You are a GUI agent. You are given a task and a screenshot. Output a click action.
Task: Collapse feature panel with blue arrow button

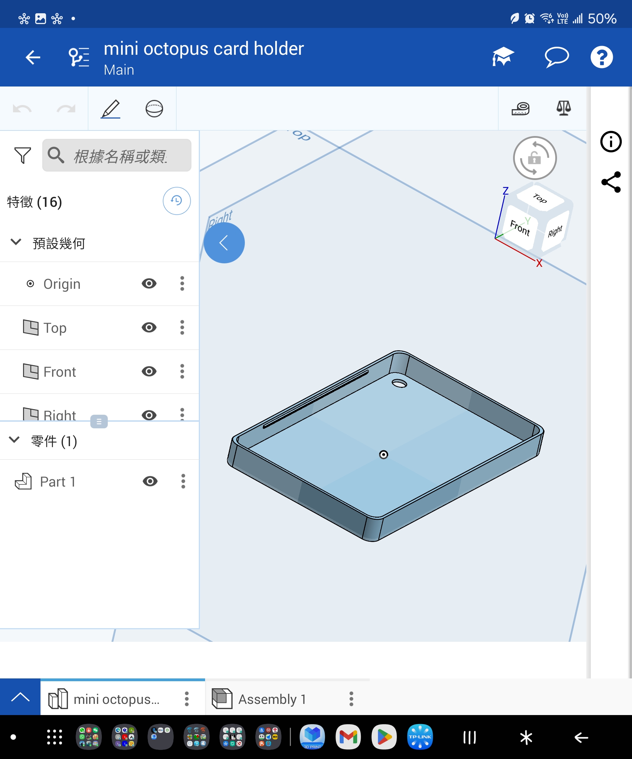(x=224, y=243)
